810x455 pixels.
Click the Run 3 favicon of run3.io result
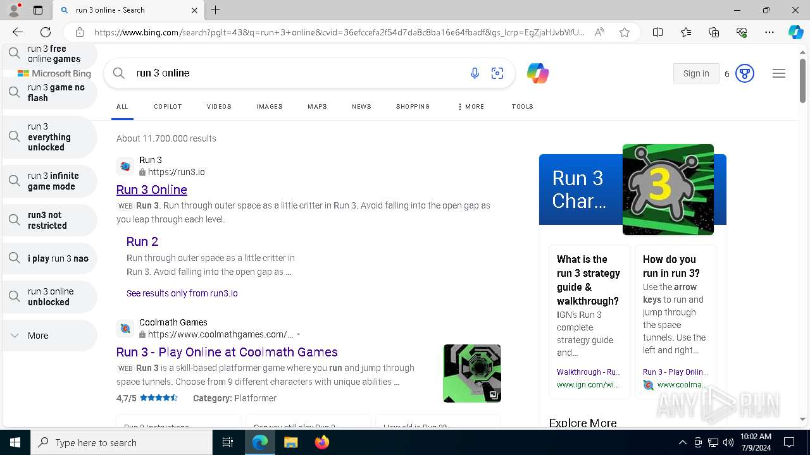point(125,166)
